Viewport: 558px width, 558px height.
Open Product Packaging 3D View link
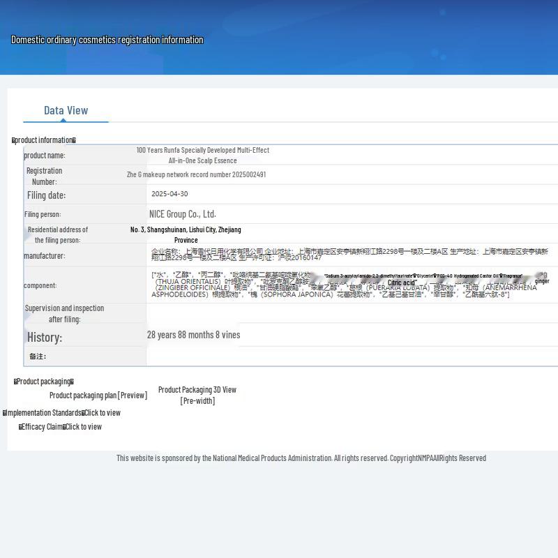[197, 390]
